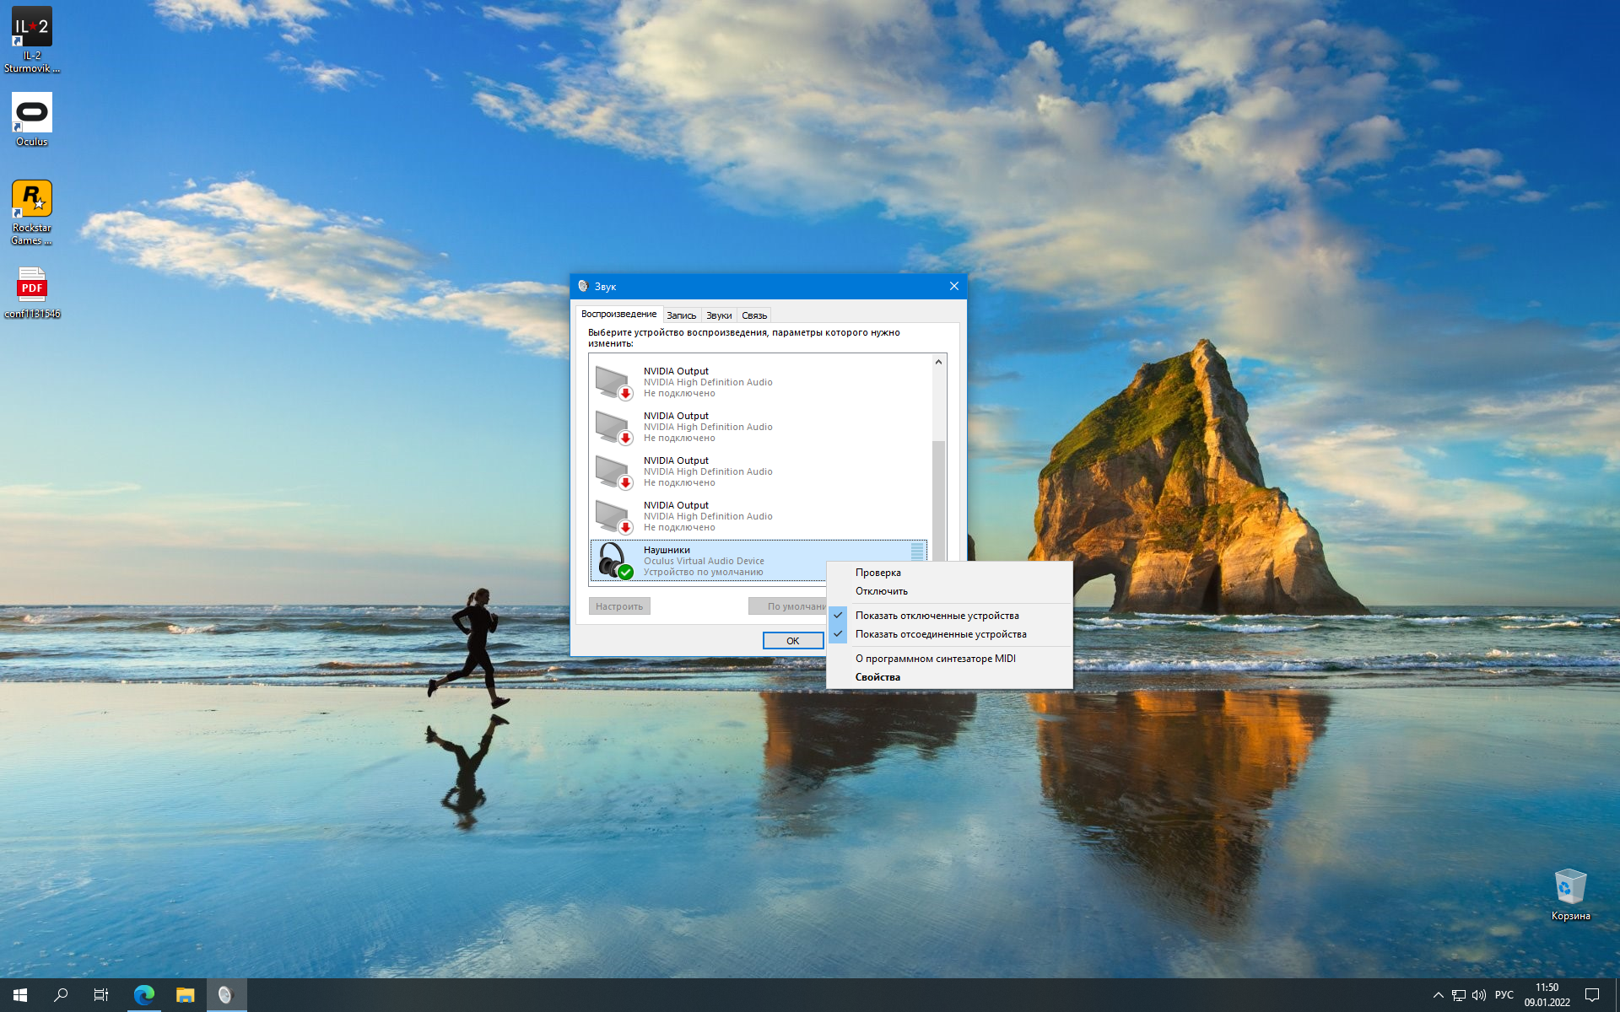Click the Наушники headphones device icon

pyautogui.click(x=613, y=561)
